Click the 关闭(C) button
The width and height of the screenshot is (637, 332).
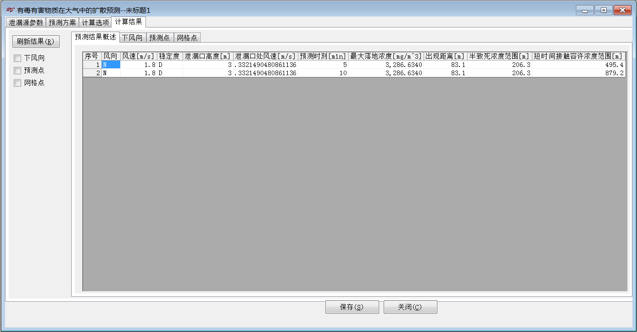[410, 307]
